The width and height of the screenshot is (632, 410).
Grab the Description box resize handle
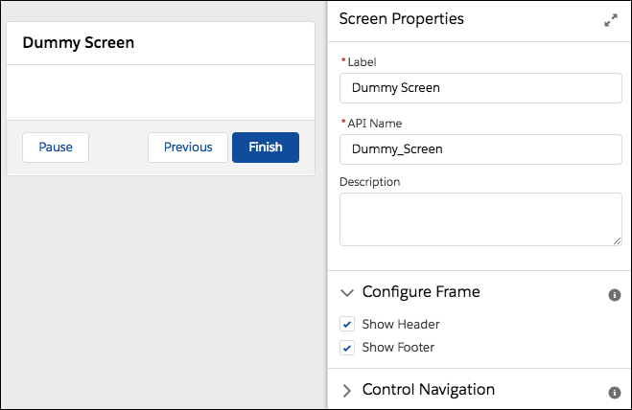[616, 239]
